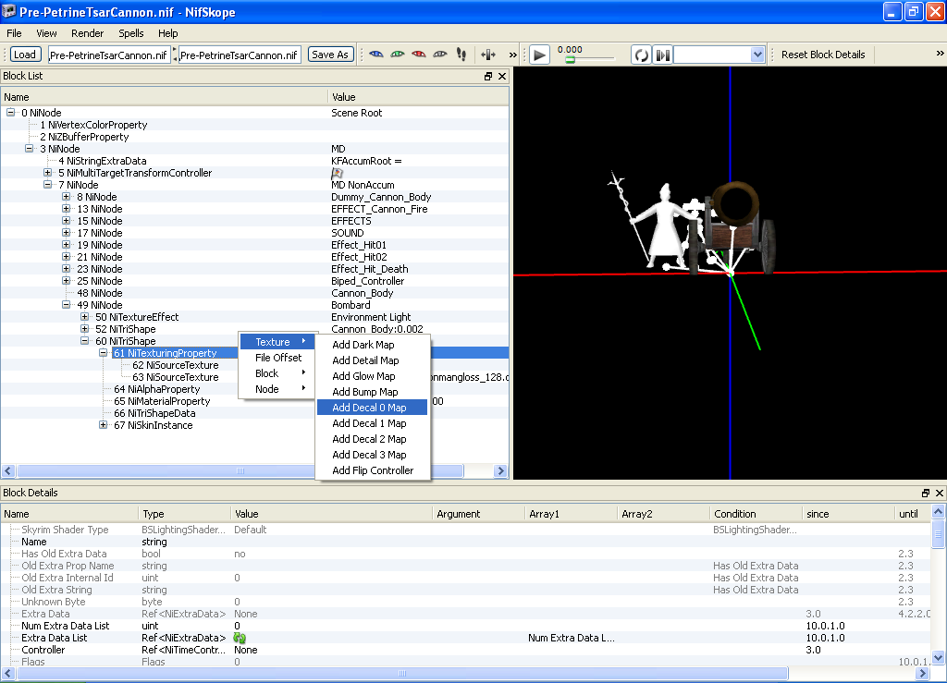Click the green eye view icon
The image size is (947, 683).
398,55
